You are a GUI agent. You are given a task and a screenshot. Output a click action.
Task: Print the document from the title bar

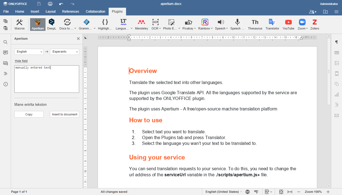pos(50,4)
